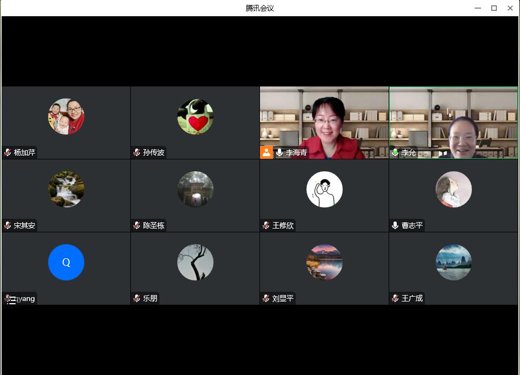Click the muted mic icon next to 王广成

pyautogui.click(x=395, y=298)
